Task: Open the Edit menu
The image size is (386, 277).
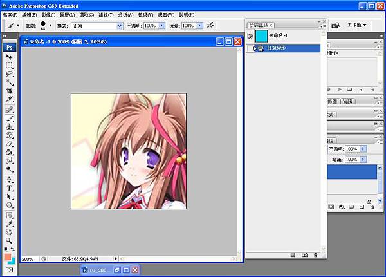Action: (30, 15)
